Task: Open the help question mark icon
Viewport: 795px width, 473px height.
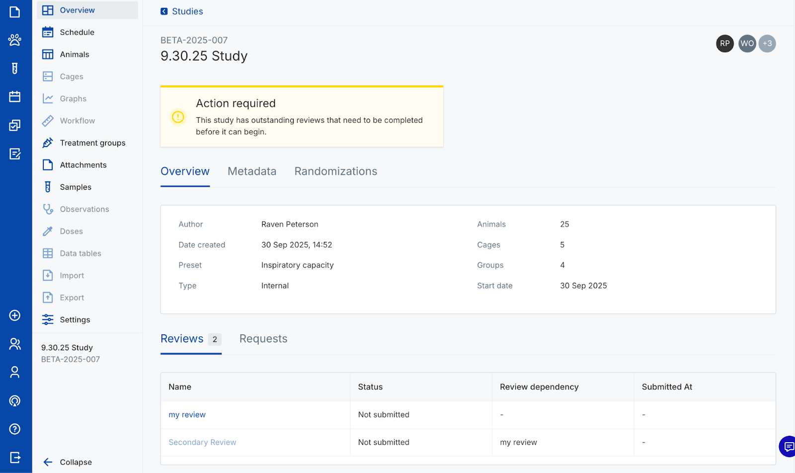Action: [15, 429]
